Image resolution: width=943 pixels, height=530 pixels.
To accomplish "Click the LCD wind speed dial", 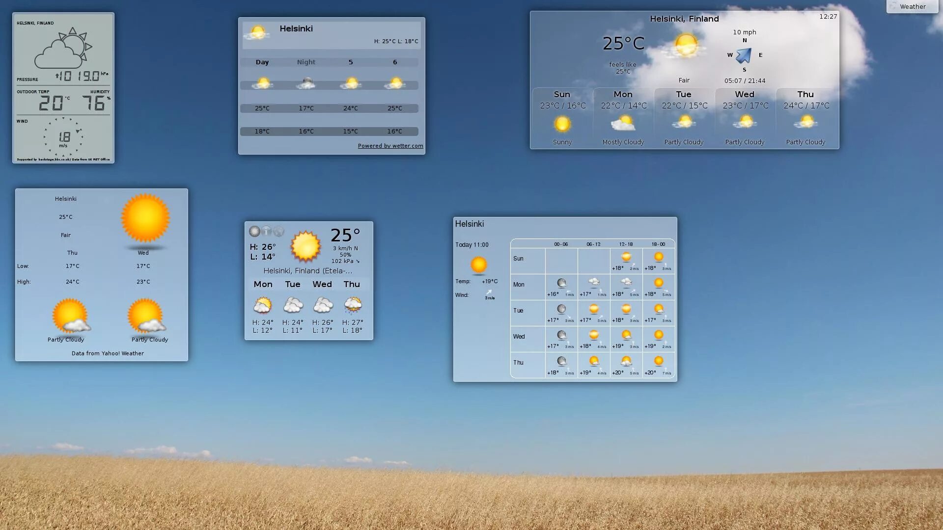I will (63, 137).
